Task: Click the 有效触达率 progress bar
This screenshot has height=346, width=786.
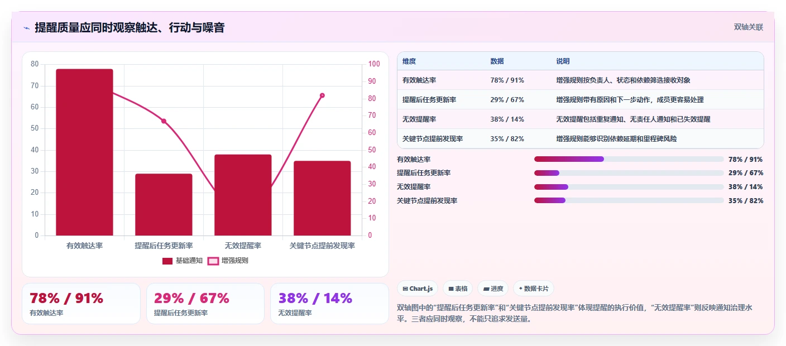Action: 629,159
